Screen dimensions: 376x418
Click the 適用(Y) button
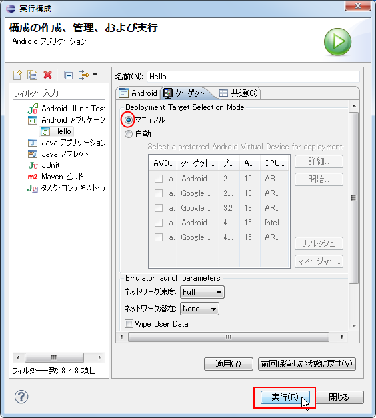pyautogui.click(x=228, y=364)
